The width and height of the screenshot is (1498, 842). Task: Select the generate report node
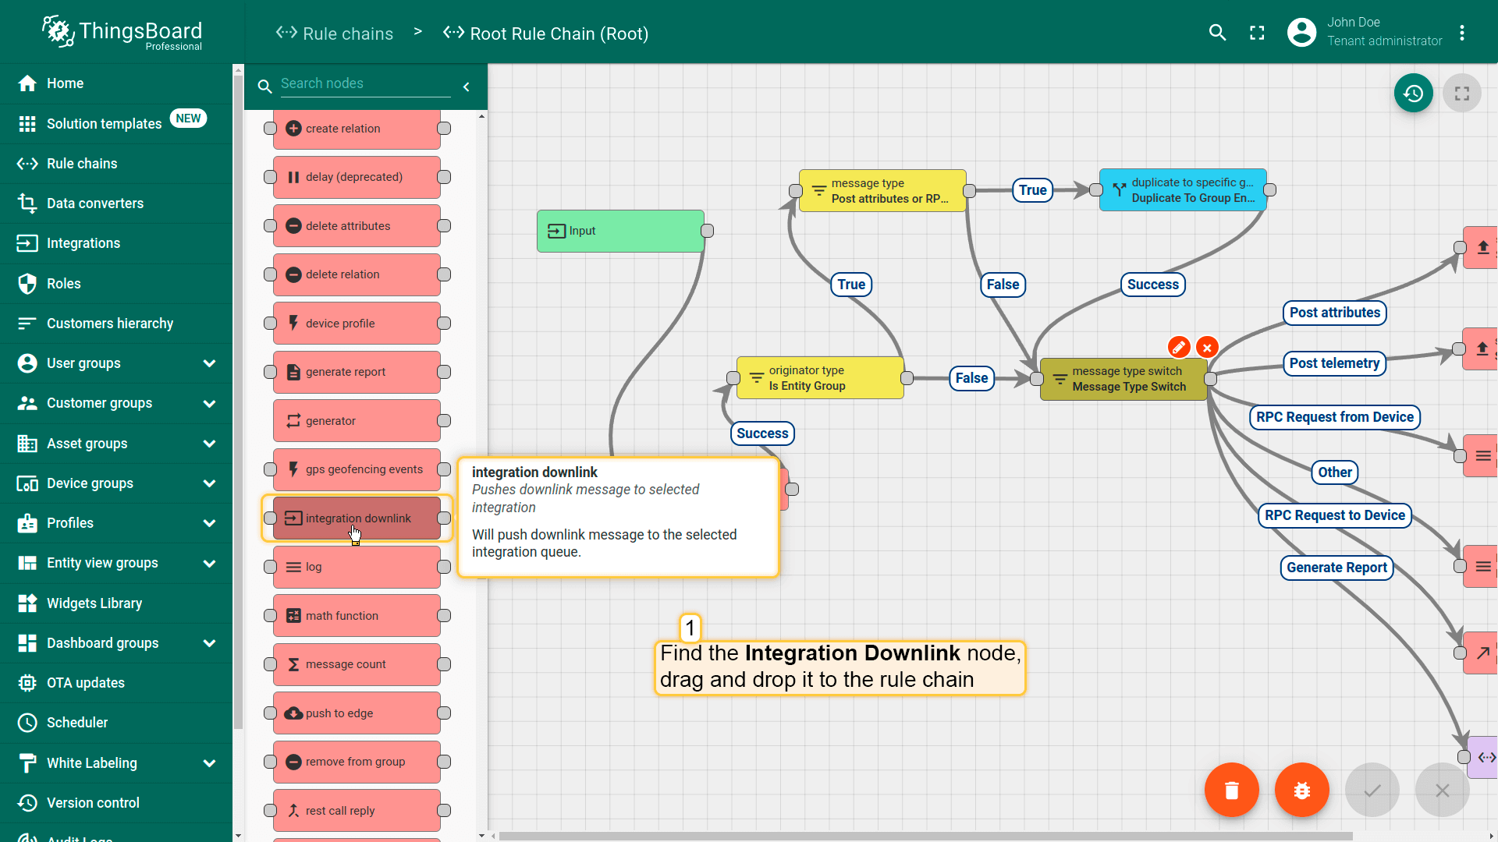(357, 372)
